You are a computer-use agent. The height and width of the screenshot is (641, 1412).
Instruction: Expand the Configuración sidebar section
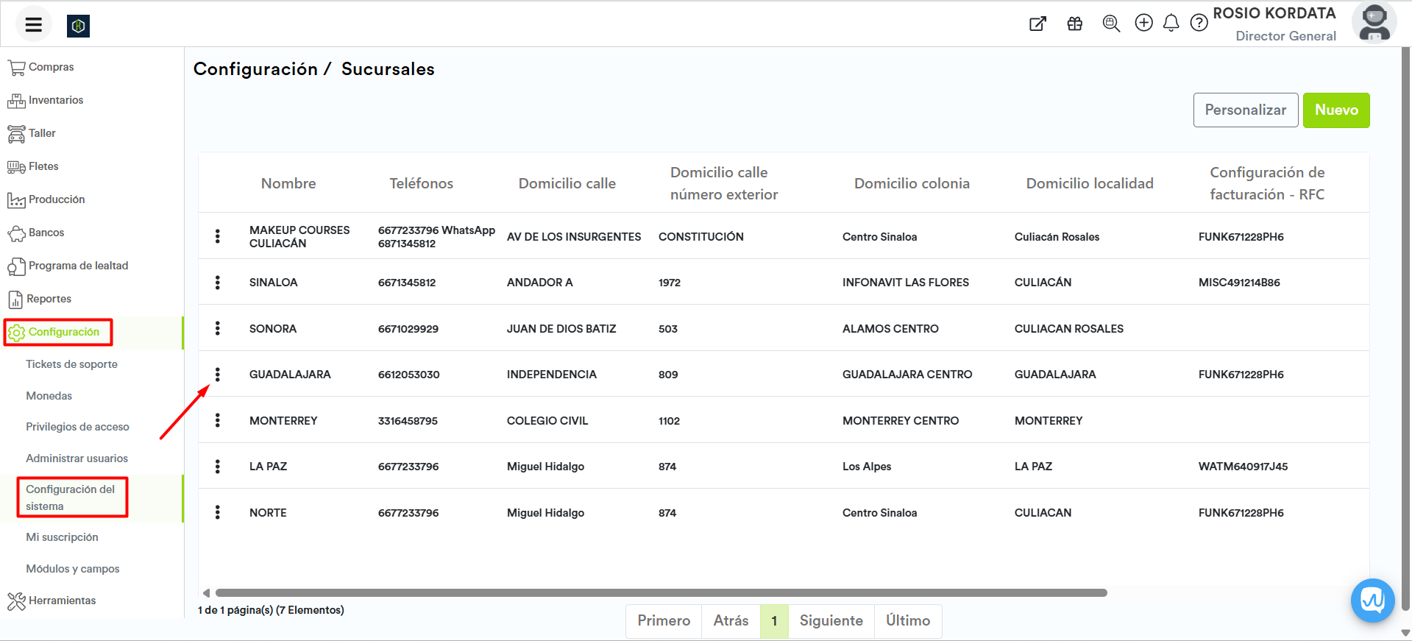coord(63,332)
